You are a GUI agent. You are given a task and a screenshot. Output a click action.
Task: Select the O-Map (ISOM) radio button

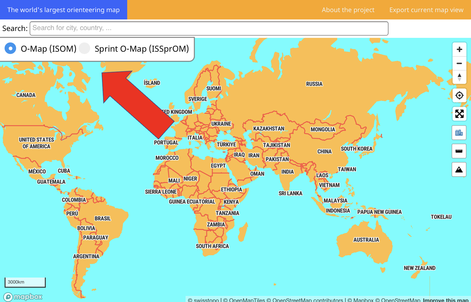pyautogui.click(x=11, y=49)
